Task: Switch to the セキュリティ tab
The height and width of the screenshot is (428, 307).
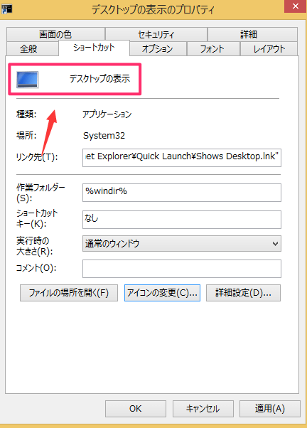Action: [x=156, y=34]
